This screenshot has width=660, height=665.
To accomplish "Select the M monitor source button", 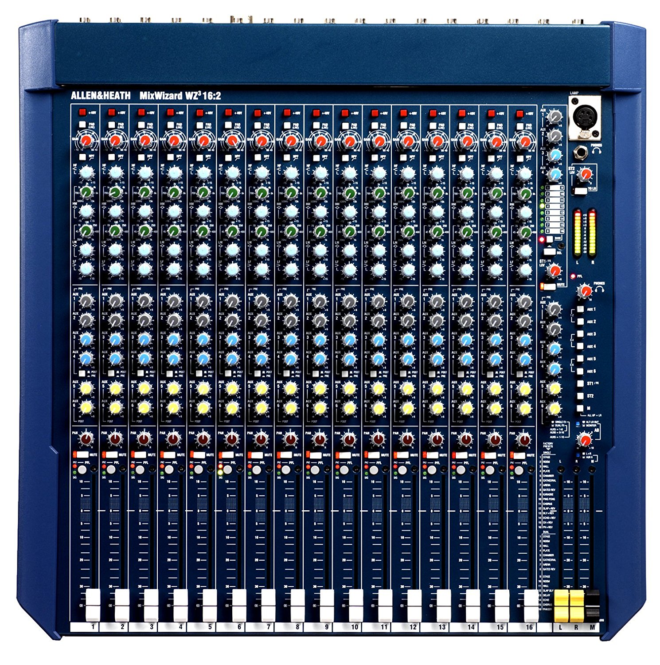I will [x=580, y=408].
